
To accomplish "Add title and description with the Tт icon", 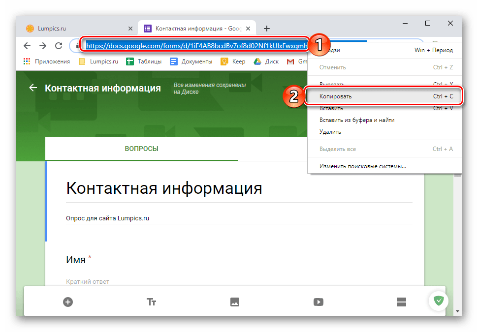I will click(x=151, y=302).
